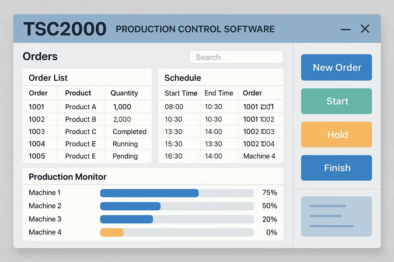Viewport: 394px width, 262px height.
Task: Click the New Order button
Action: [x=337, y=67]
